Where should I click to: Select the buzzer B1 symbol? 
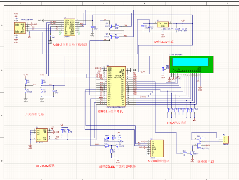(120, 139)
